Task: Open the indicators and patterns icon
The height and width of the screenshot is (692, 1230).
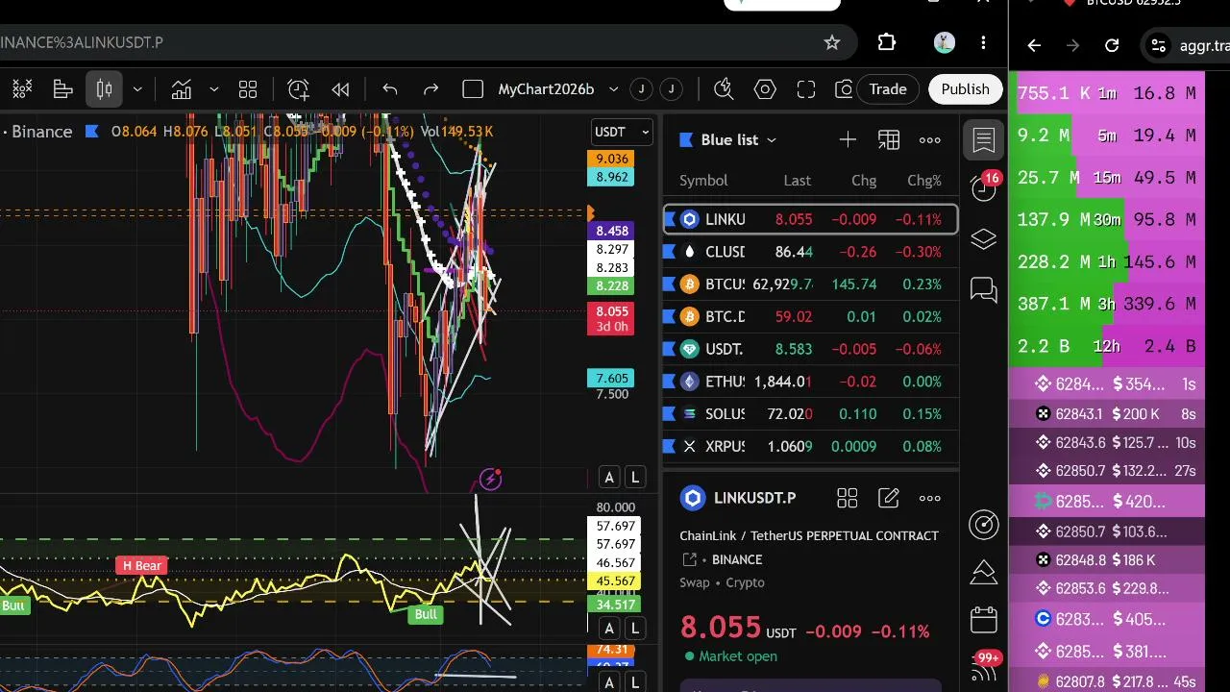Action: point(21,89)
